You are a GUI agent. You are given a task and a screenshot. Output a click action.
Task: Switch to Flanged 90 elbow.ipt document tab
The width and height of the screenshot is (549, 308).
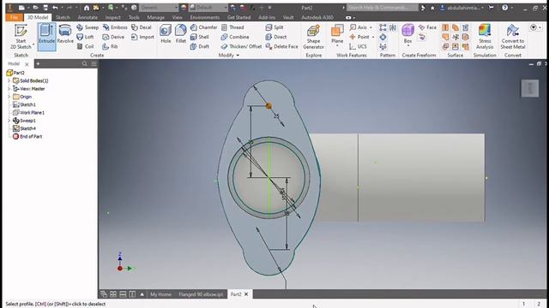pos(201,294)
